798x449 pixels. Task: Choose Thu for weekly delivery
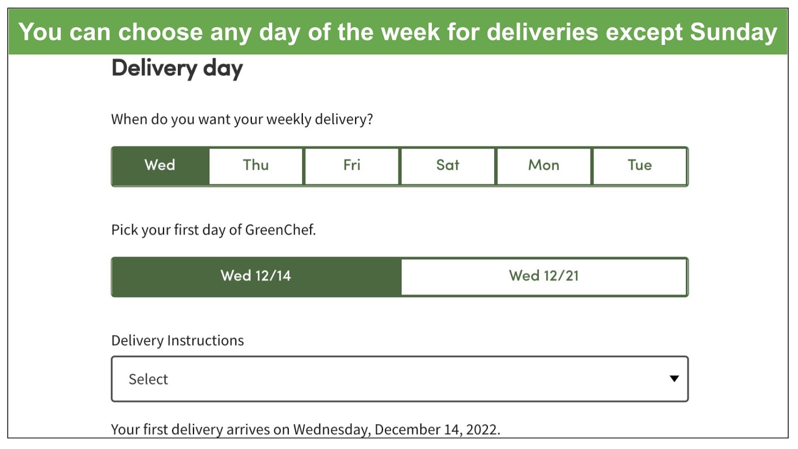256,166
